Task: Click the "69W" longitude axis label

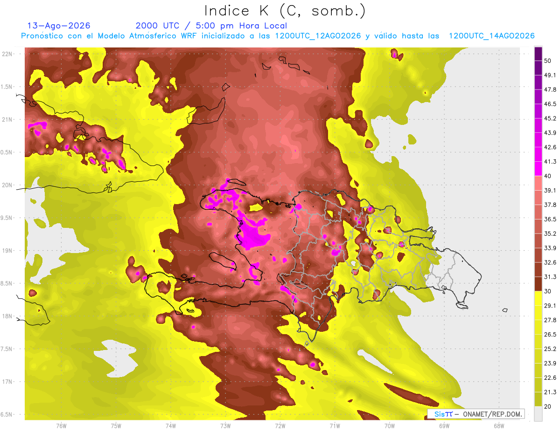Action: 444,425
